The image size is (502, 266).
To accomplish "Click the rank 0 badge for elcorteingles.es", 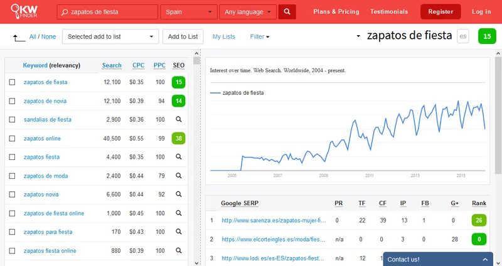I will (x=479, y=239).
